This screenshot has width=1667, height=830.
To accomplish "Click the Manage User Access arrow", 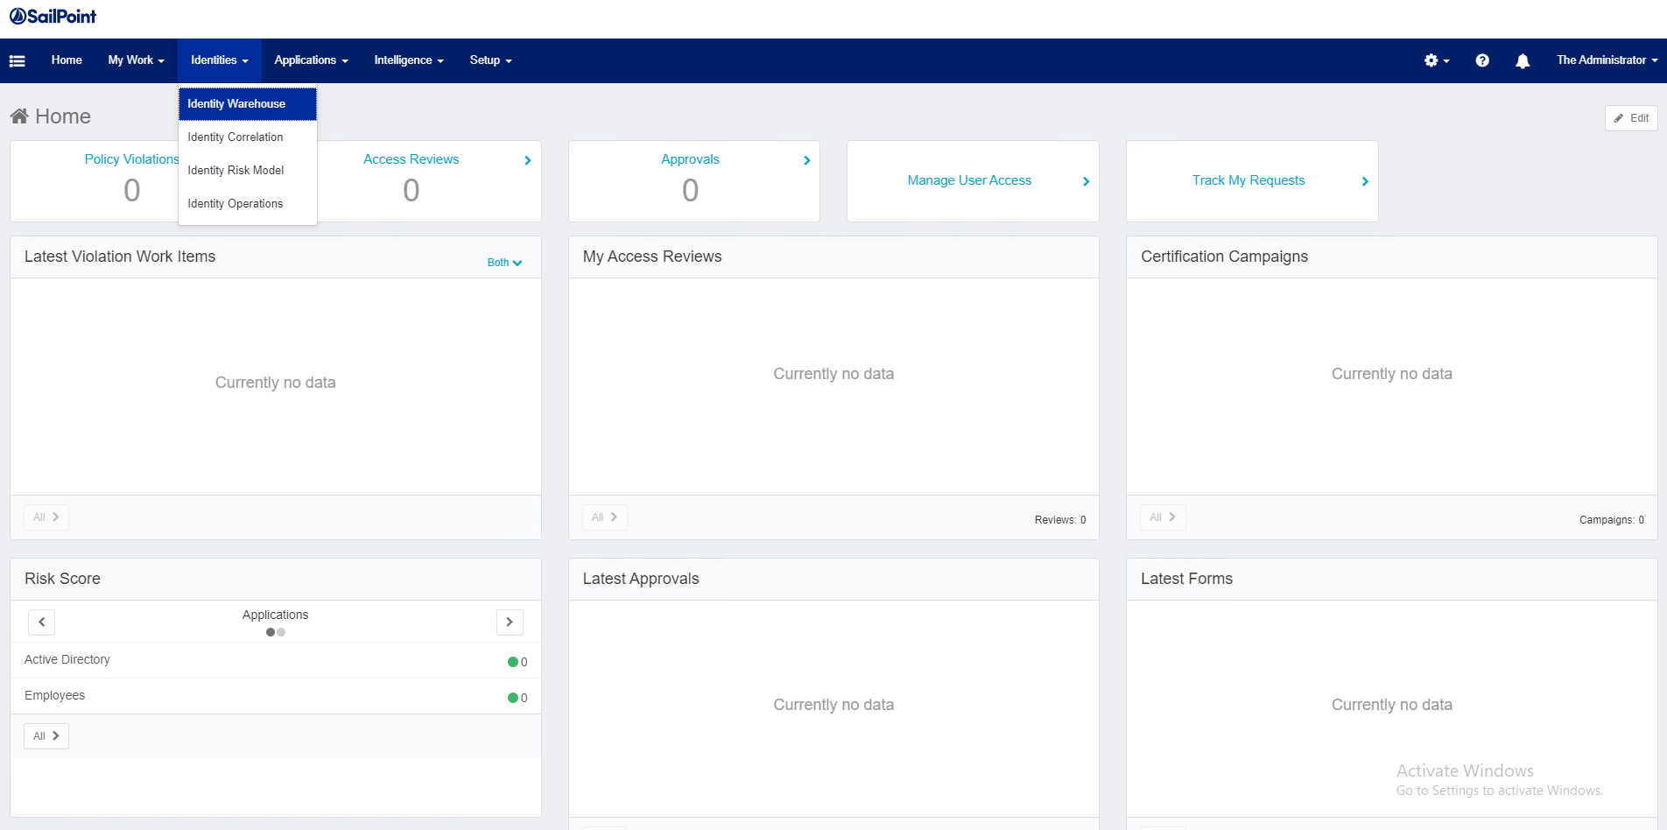I will [1086, 181].
